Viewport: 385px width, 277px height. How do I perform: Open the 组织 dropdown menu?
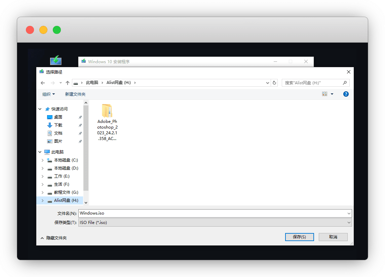click(x=48, y=94)
